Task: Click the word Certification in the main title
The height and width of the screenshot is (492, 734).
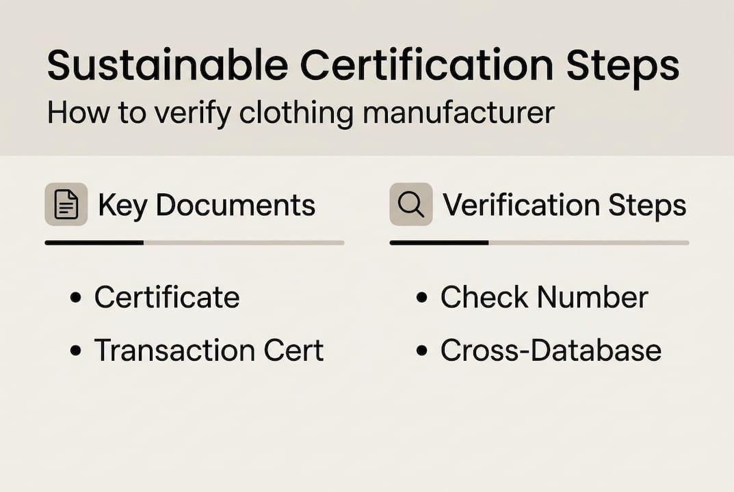Action: pyautogui.click(x=426, y=67)
